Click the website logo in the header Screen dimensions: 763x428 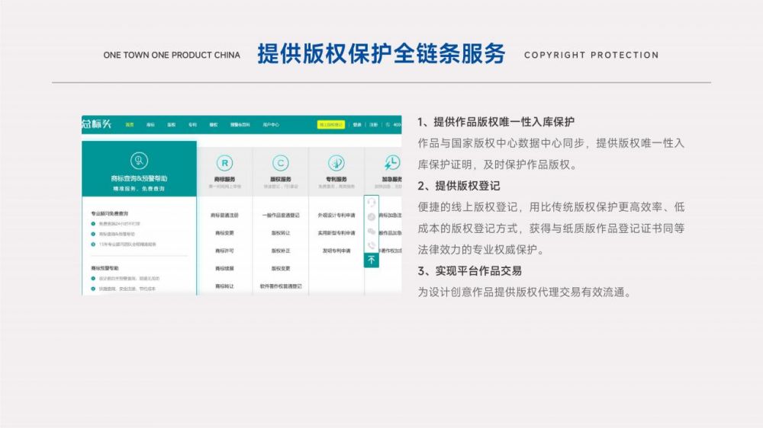pyautogui.click(x=96, y=124)
